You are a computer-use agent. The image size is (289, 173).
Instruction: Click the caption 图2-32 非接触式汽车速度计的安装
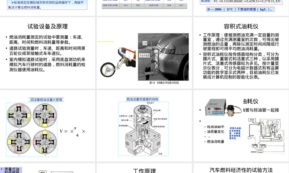[x=164, y=83]
